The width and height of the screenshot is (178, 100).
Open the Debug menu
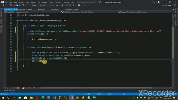tap(33, 2)
